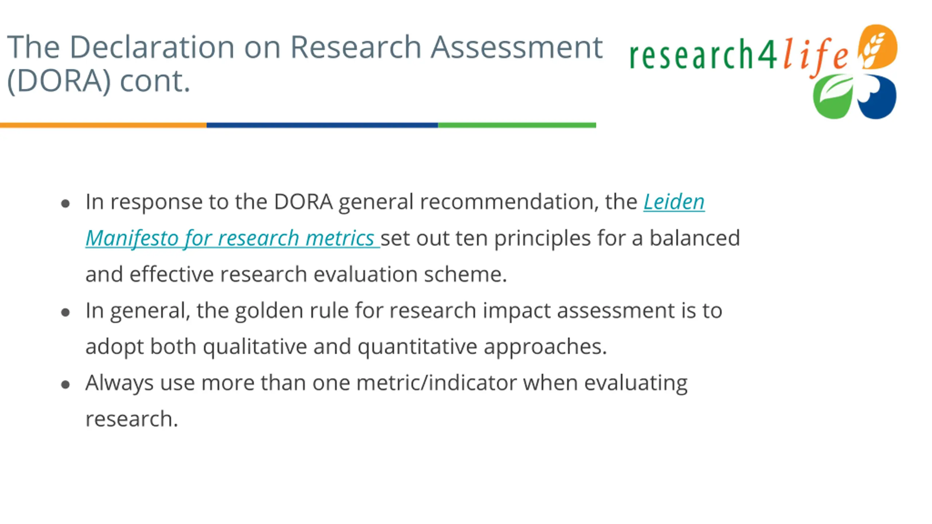Click the green 'research' word in logo
The width and height of the screenshot is (932, 524).
point(692,54)
